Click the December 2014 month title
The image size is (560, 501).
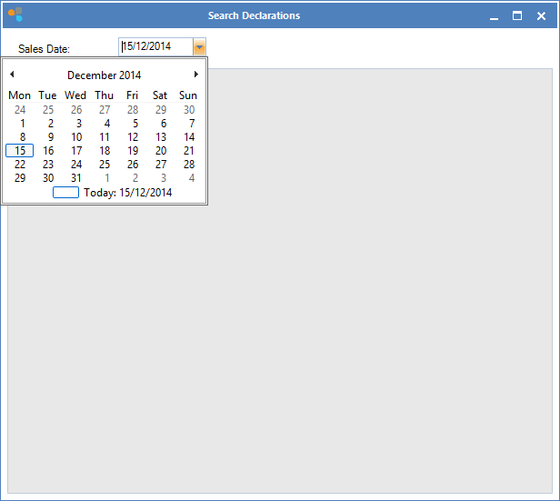pos(104,75)
